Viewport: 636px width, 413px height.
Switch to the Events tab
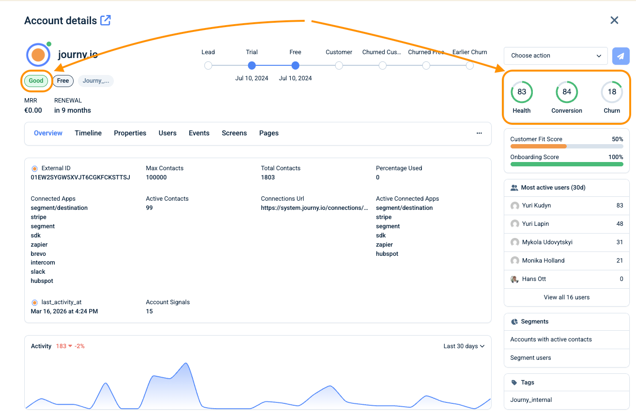point(199,133)
